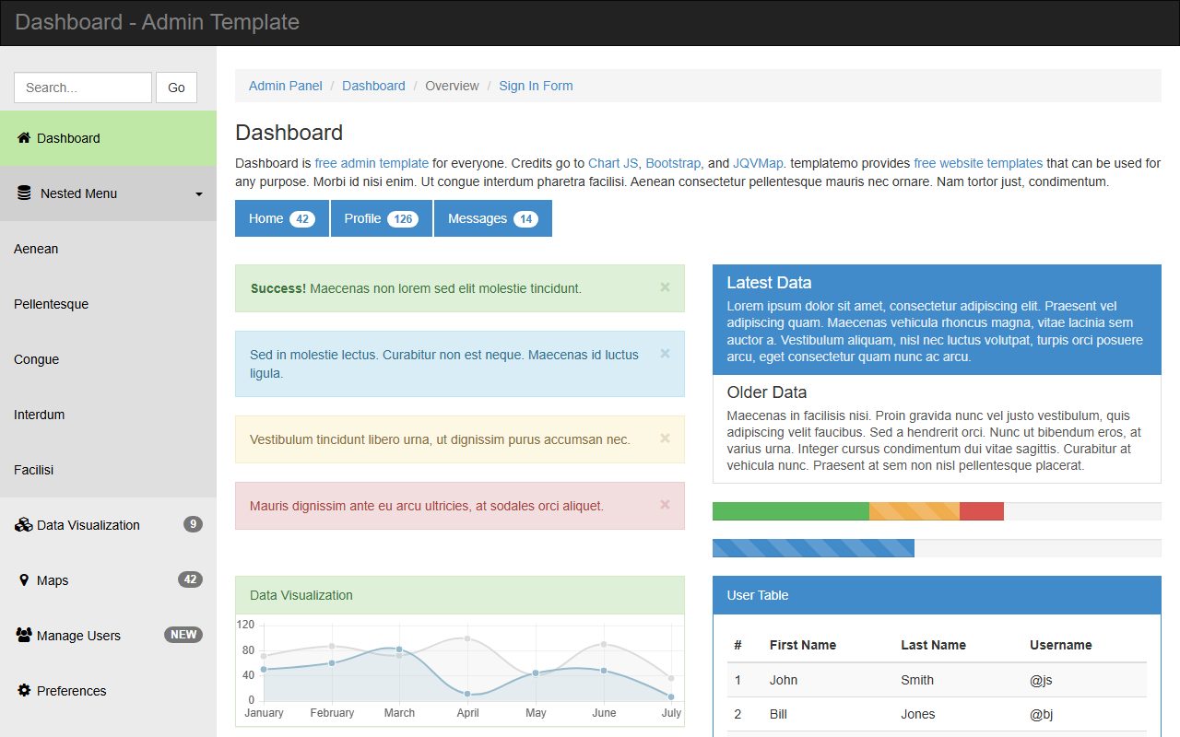Open the Admin Panel breadcrumb link
The image size is (1180, 737).
point(286,86)
